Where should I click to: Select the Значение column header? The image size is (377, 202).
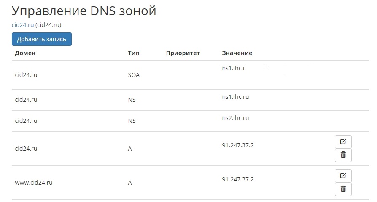[x=237, y=53]
